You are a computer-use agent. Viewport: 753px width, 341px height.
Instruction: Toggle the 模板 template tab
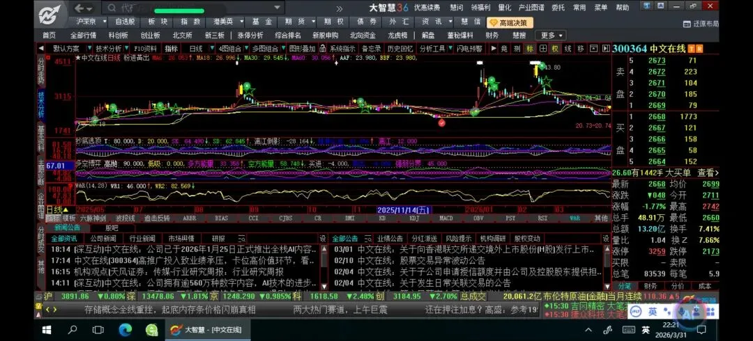(68, 219)
